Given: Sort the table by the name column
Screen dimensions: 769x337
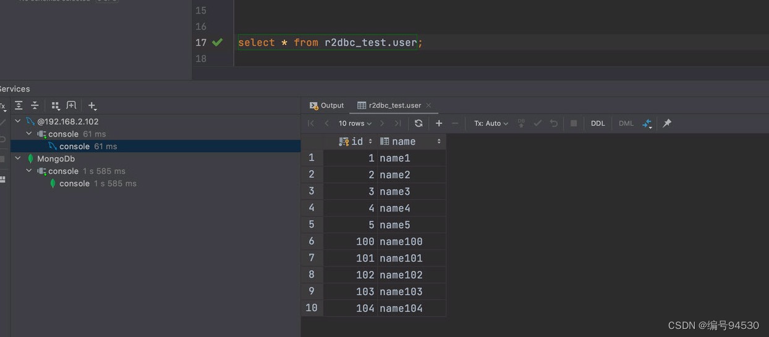Looking at the screenshot, I should pyautogui.click(x=439, y=142).
